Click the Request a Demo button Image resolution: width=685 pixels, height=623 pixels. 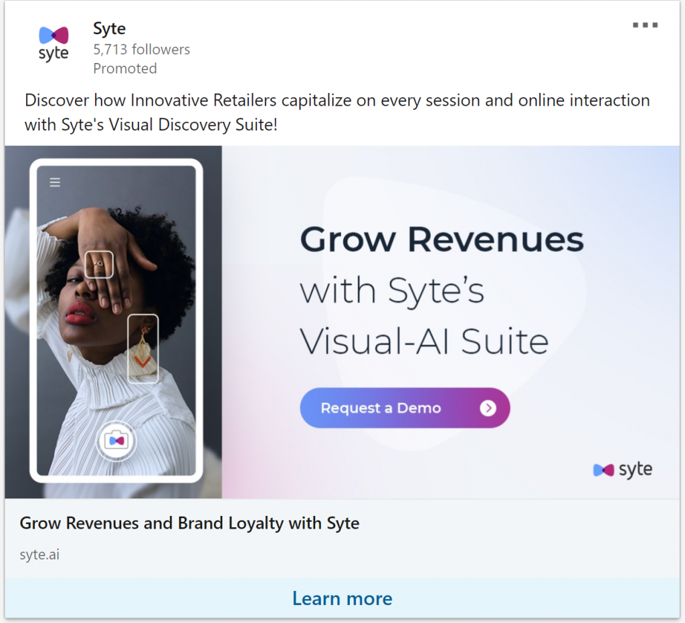pos(405,408)
